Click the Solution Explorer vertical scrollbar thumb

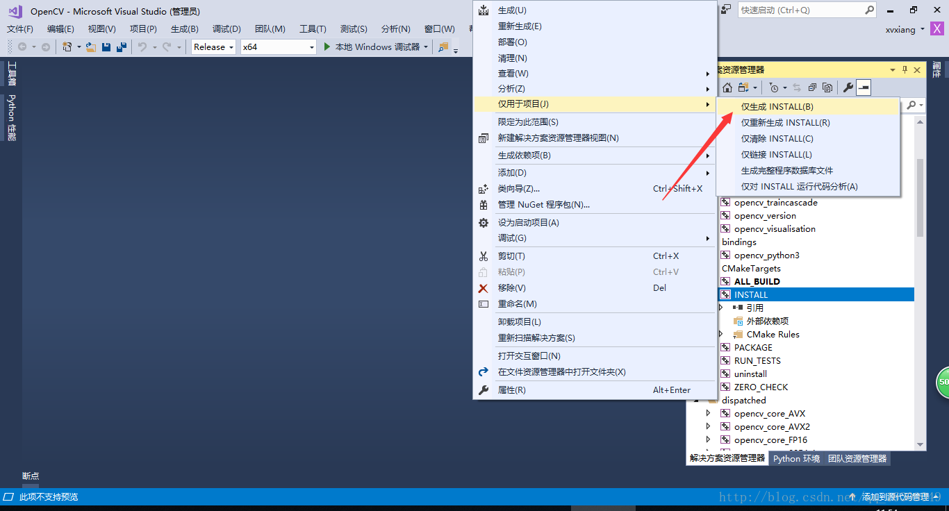pyautogui.click(x=921, y=198)
